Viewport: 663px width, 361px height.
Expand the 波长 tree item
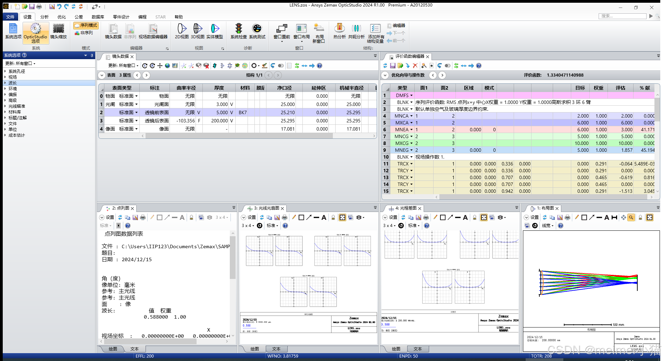click(5, 83)
